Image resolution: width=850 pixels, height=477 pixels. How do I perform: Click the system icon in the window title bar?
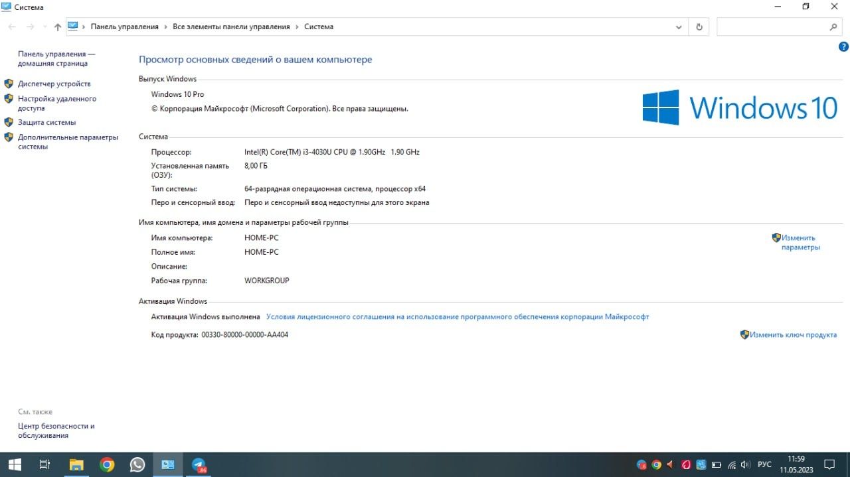pyautogui.click(x=7, y=7)
